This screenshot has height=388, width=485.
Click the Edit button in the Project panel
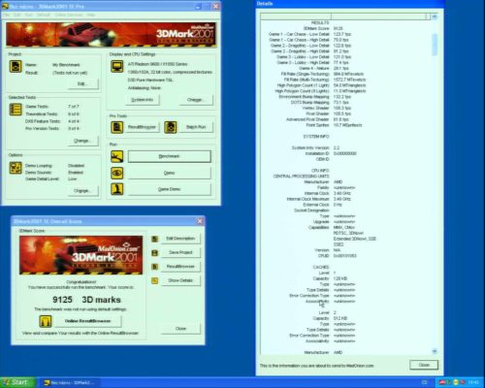83,83
